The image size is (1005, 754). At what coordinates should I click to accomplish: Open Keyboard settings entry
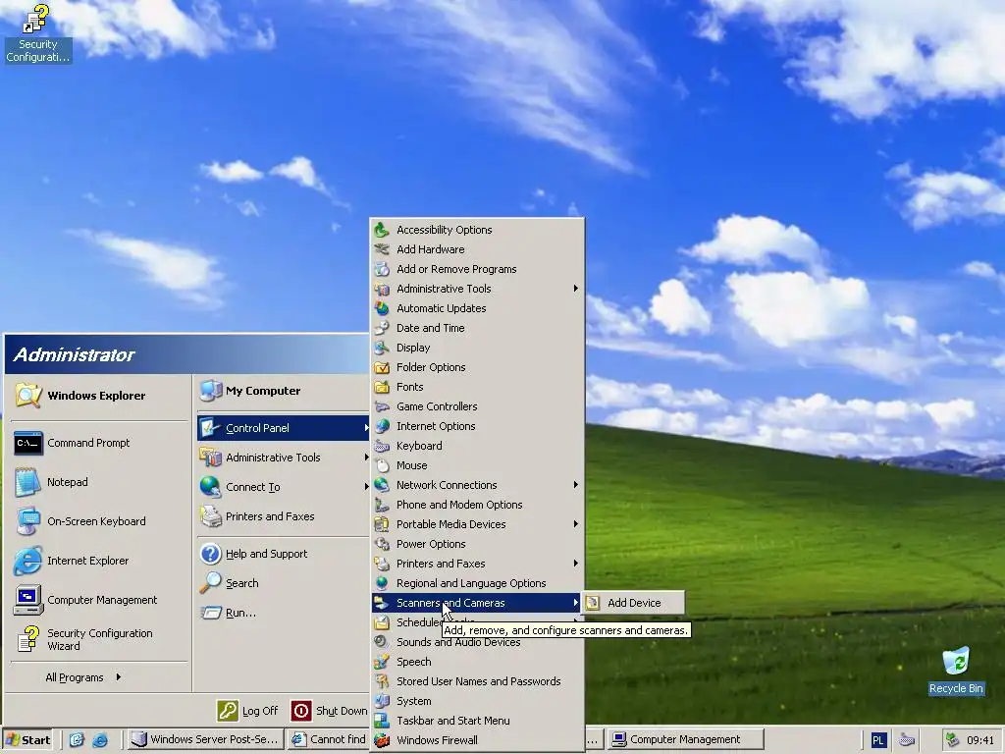[478, 446]
